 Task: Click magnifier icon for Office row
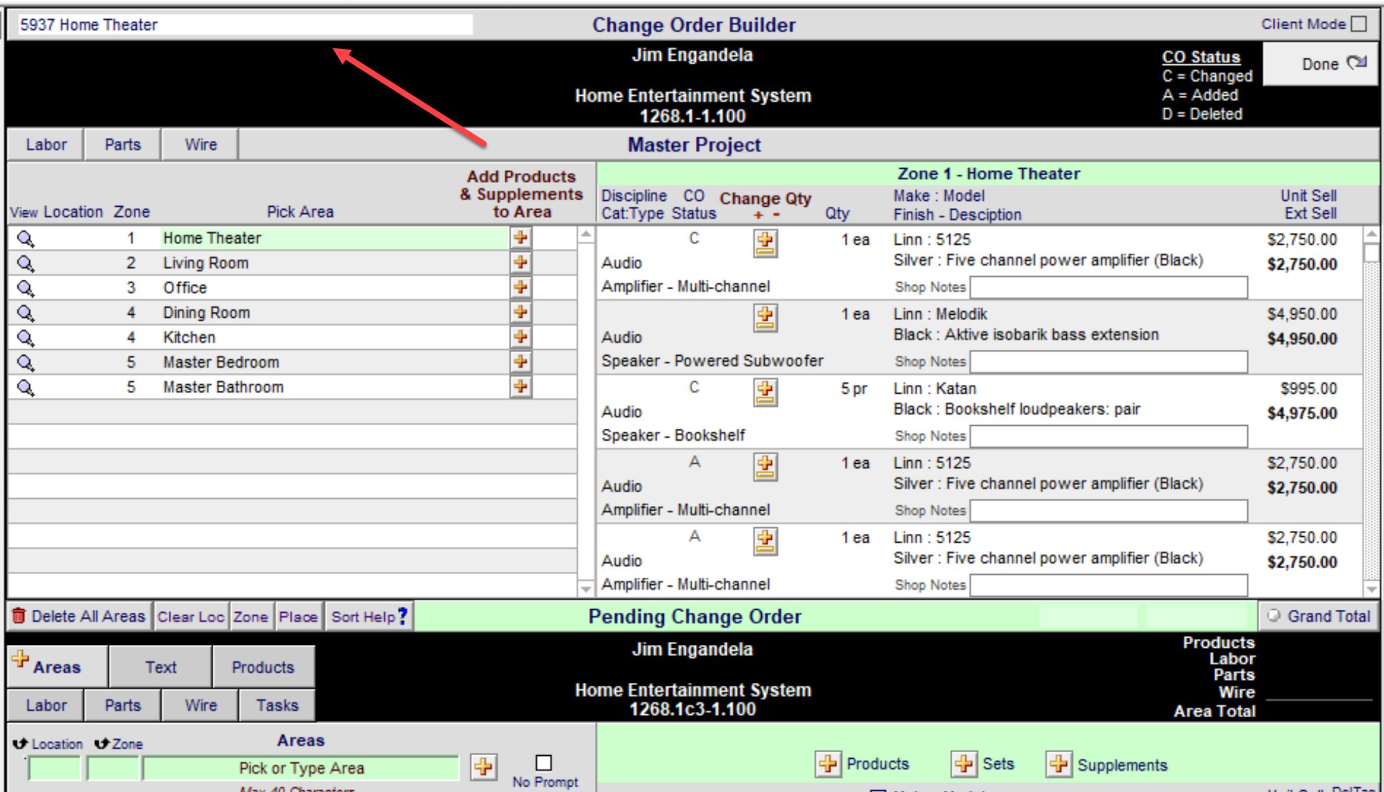[x=26, y=289]
